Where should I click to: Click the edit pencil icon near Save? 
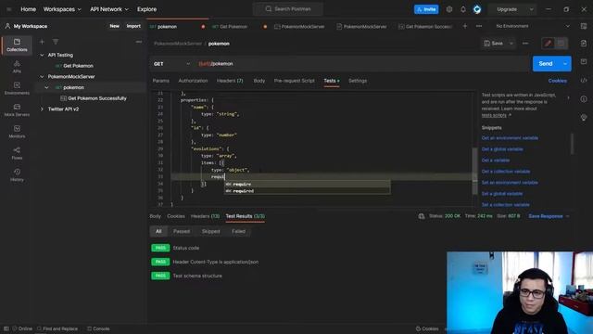pos(548,44)
